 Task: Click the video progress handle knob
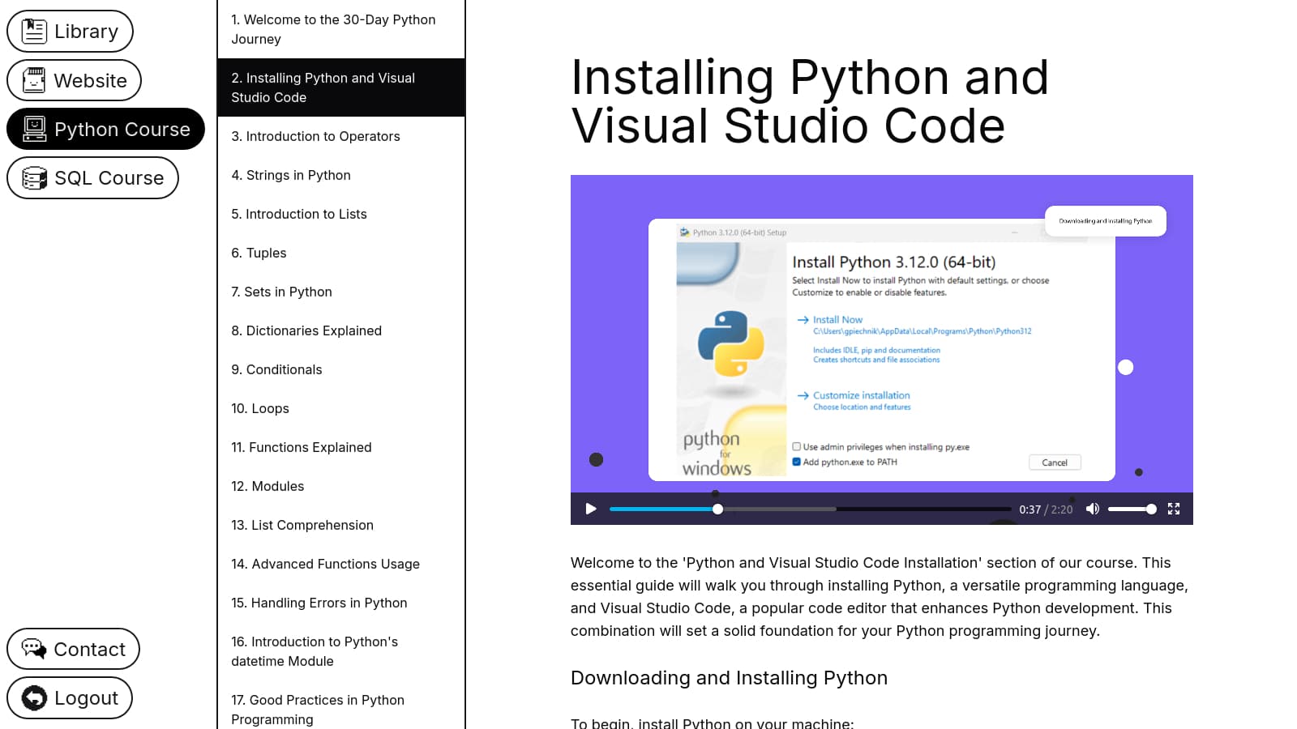click(717, 509)
